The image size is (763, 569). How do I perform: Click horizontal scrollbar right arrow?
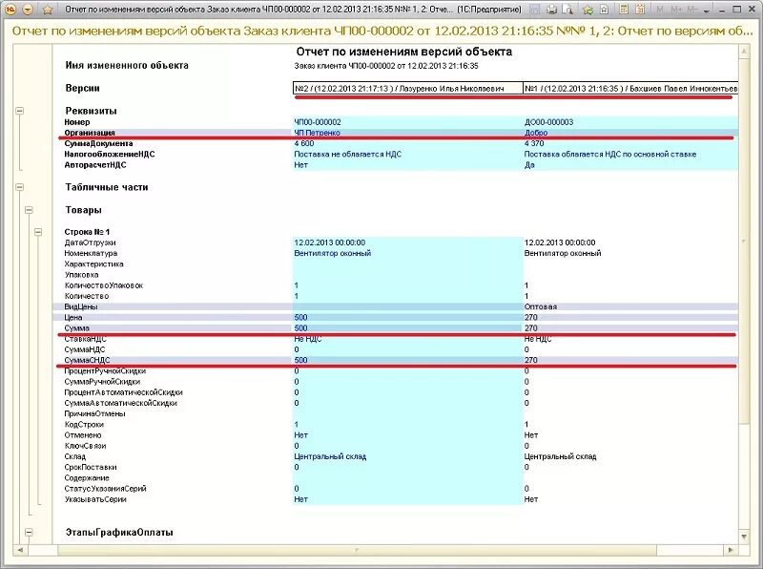pyautogui.click(x=731, y=550)
